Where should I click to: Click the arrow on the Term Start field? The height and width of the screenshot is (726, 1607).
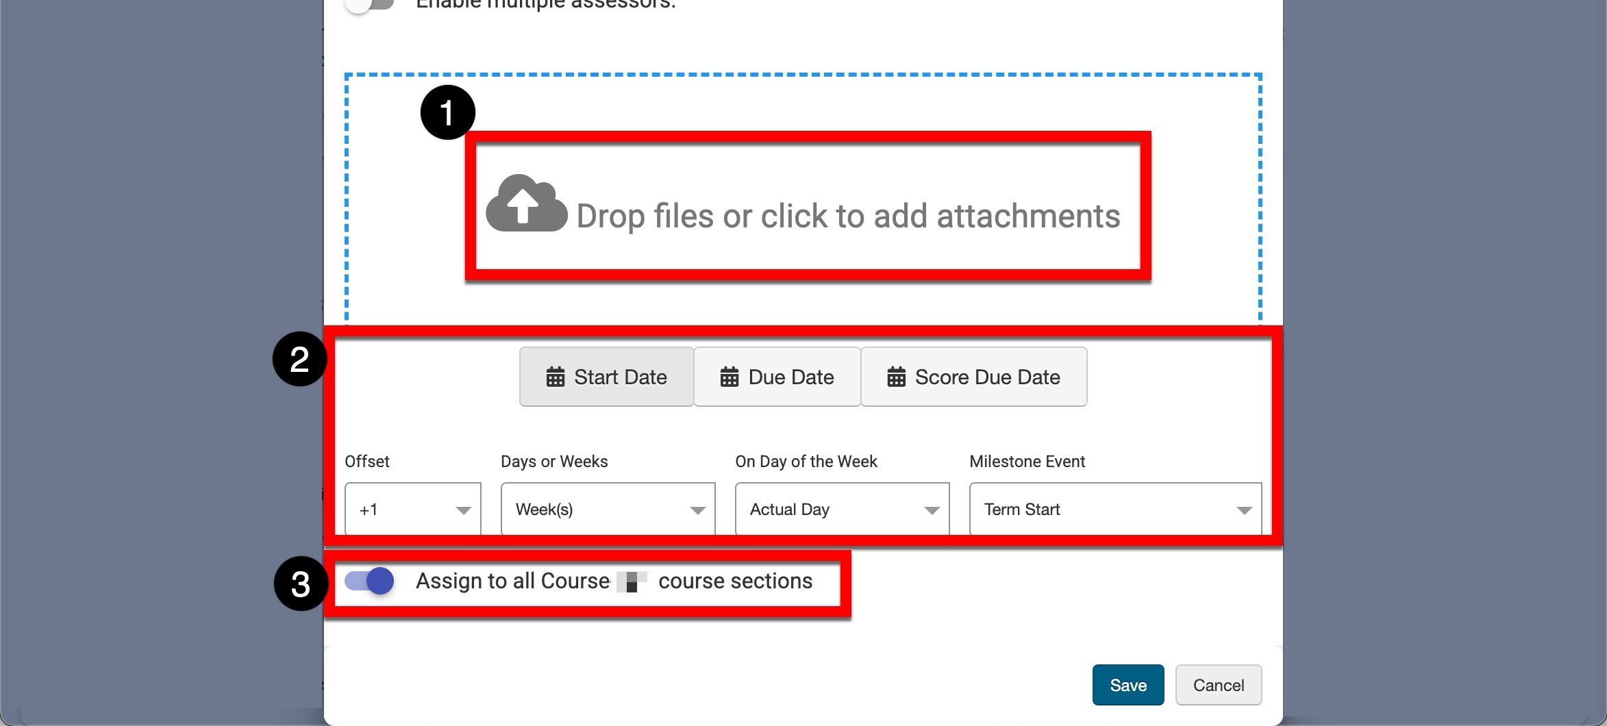[1244, 510]
